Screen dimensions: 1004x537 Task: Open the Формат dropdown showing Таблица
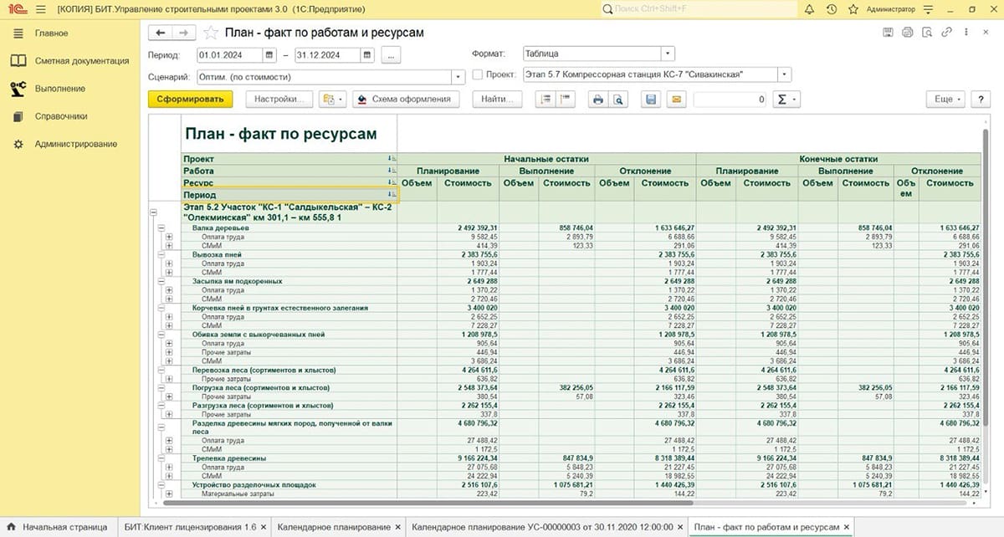click(x=668, y=54)
